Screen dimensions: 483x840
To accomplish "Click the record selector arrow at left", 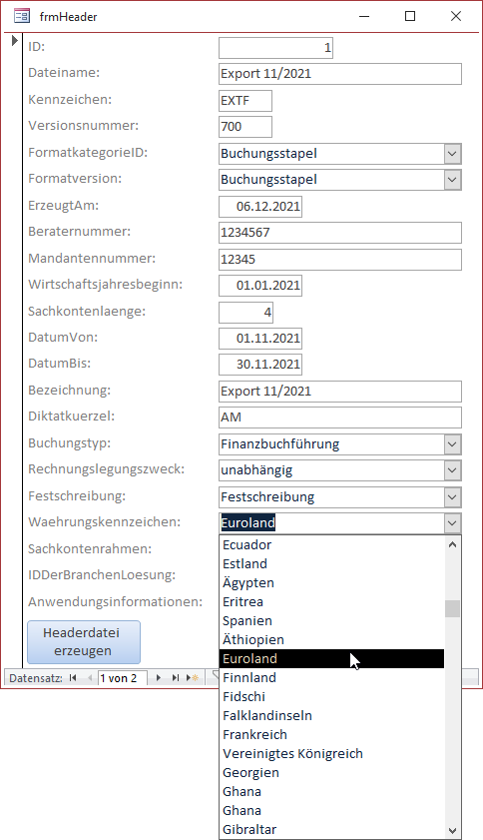I will (x=14, y=41).
